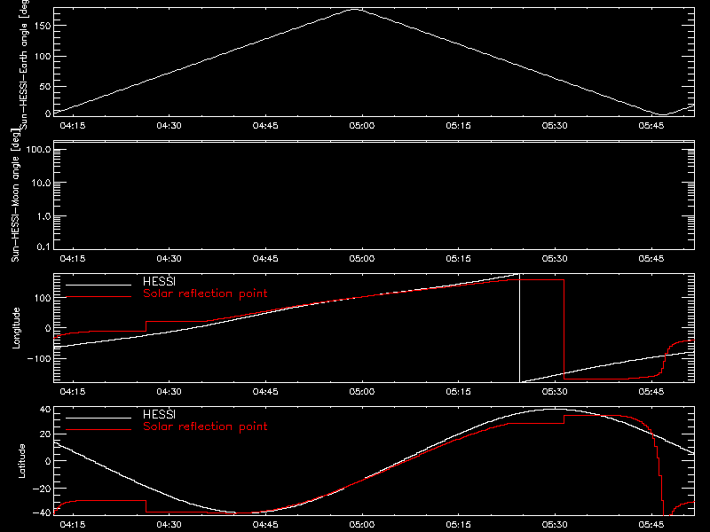Click the -20 tick on Latitude axis
This screenshot has width=710, height=532.
pos(42,489)
